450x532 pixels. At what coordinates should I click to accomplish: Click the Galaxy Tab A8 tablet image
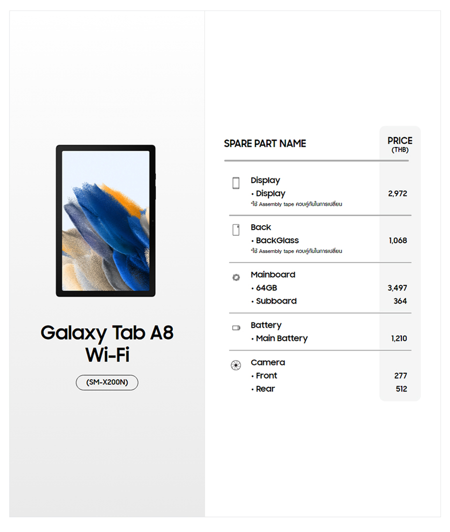(105, 221)
